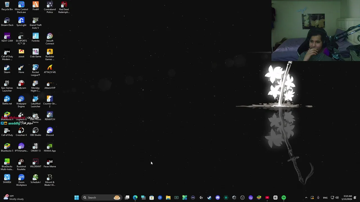This screenshot has width=360, height=202.
Task: Open the Battle.net desktop shortcut
Action: coord(7,100)
